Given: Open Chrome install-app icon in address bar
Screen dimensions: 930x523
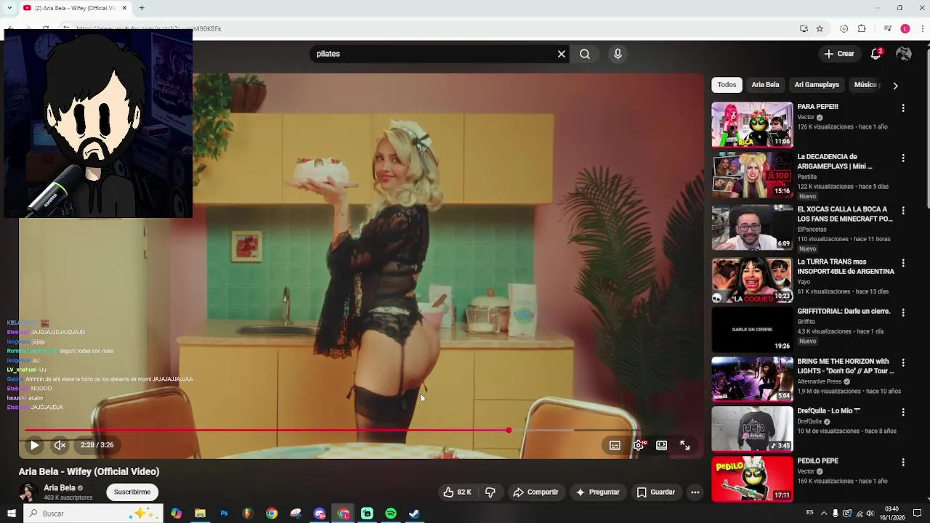Looking at the screenshot, I should 804,29.
